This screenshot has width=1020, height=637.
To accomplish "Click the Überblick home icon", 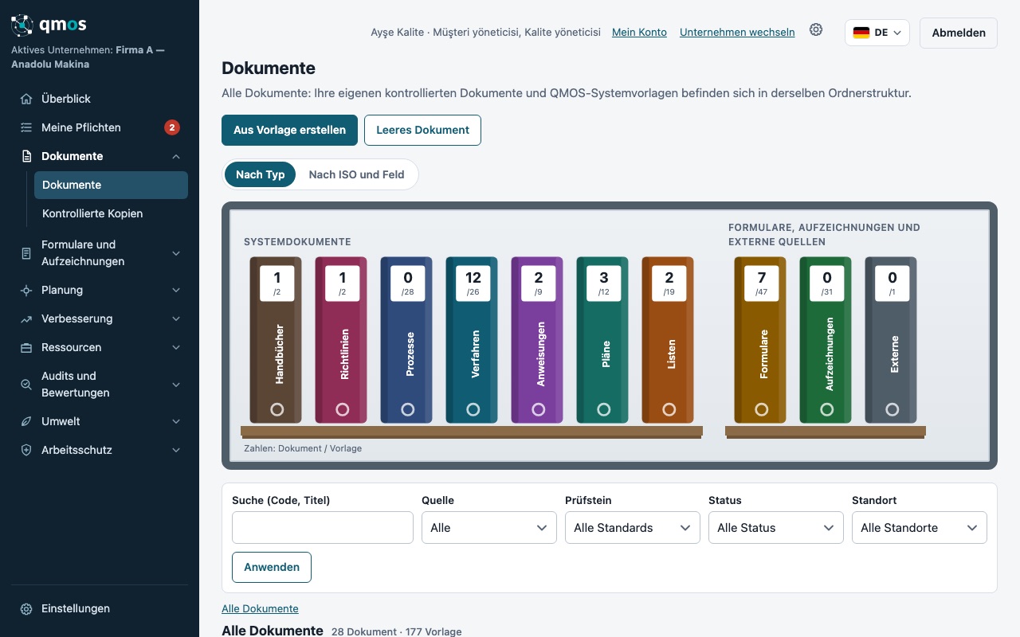I will pyautogui.click(x=26, y=99).
